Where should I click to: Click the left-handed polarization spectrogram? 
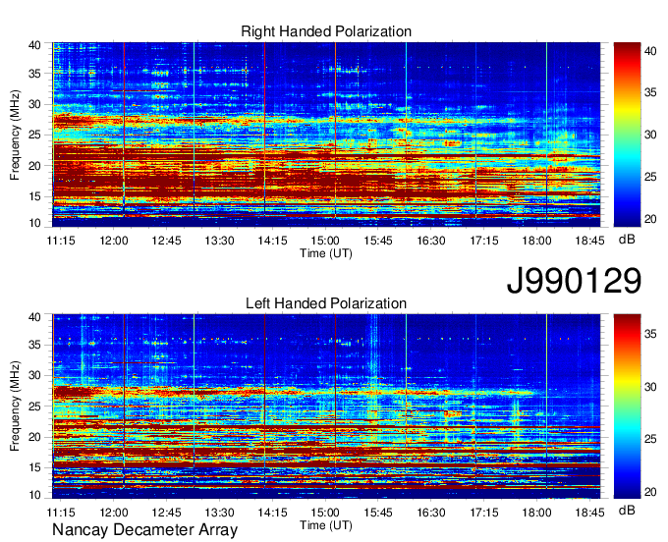pyautogui.click(x=326, y=406)
